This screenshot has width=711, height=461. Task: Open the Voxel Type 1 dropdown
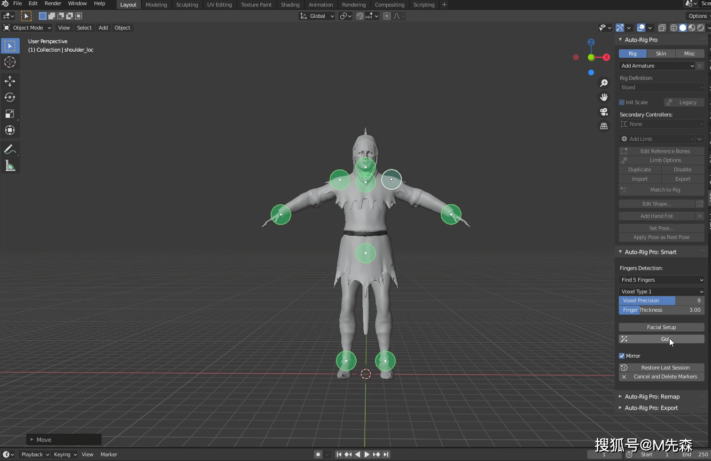coord(661,292)
